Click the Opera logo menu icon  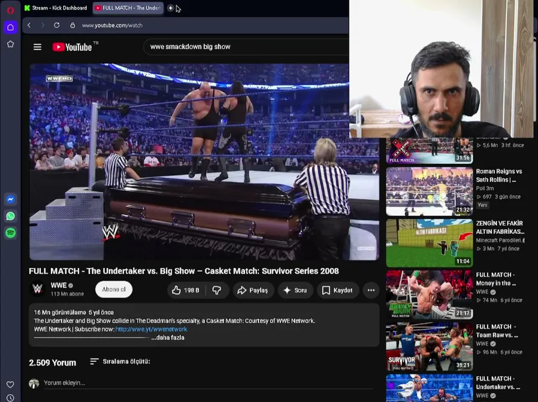tap(10, 10)
